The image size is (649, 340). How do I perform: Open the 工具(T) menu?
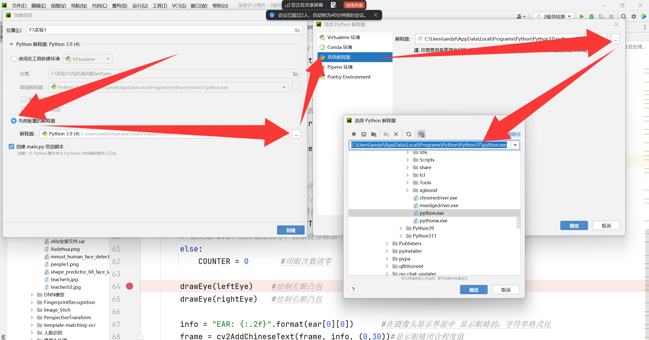click(x=160, y=5)
